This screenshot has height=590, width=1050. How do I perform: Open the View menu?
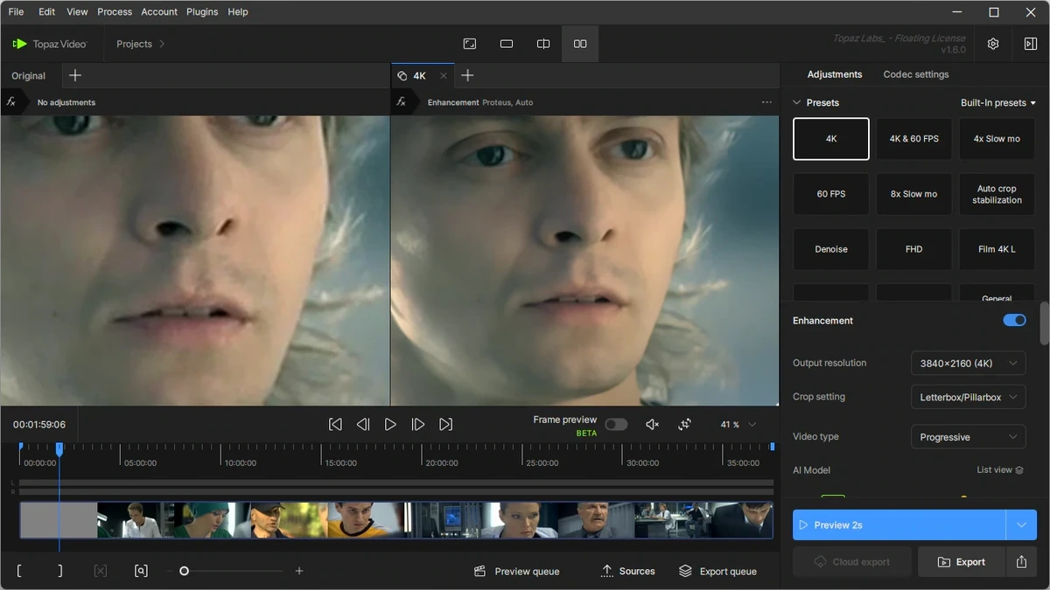(x=77, y=12)
